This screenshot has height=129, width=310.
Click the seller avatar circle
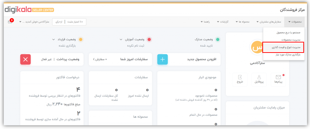click(x=257, y=47)
